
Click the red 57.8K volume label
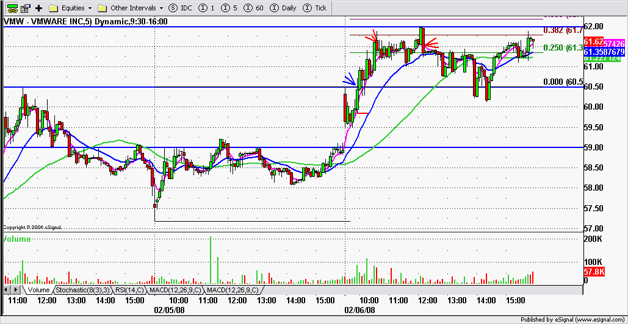[594, 272]
